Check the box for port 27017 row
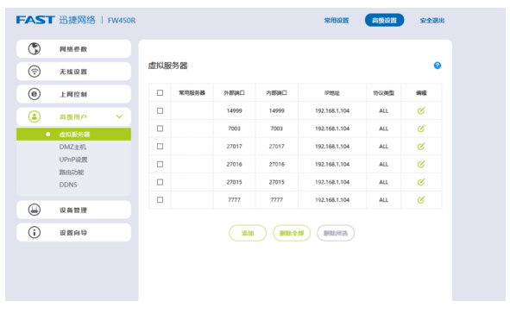The image size is (510, 314). [160, 147]
